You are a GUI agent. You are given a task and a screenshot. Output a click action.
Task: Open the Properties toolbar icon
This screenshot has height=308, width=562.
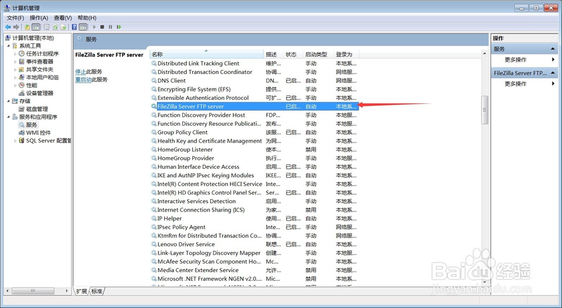point(47,27)
